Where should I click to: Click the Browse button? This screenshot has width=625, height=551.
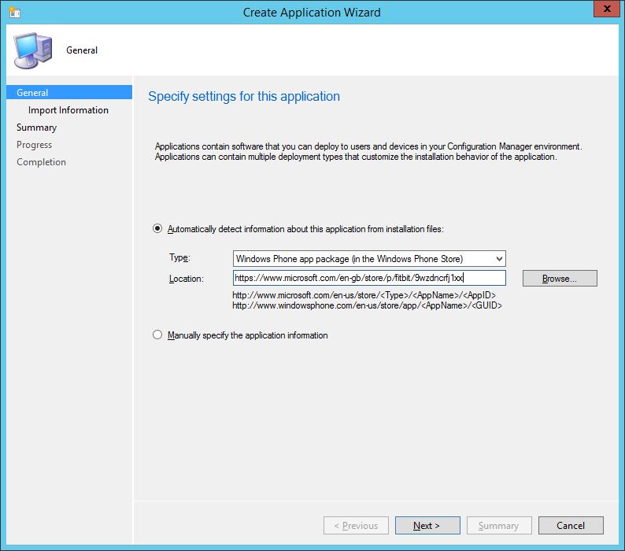click(x=560, y=279)
